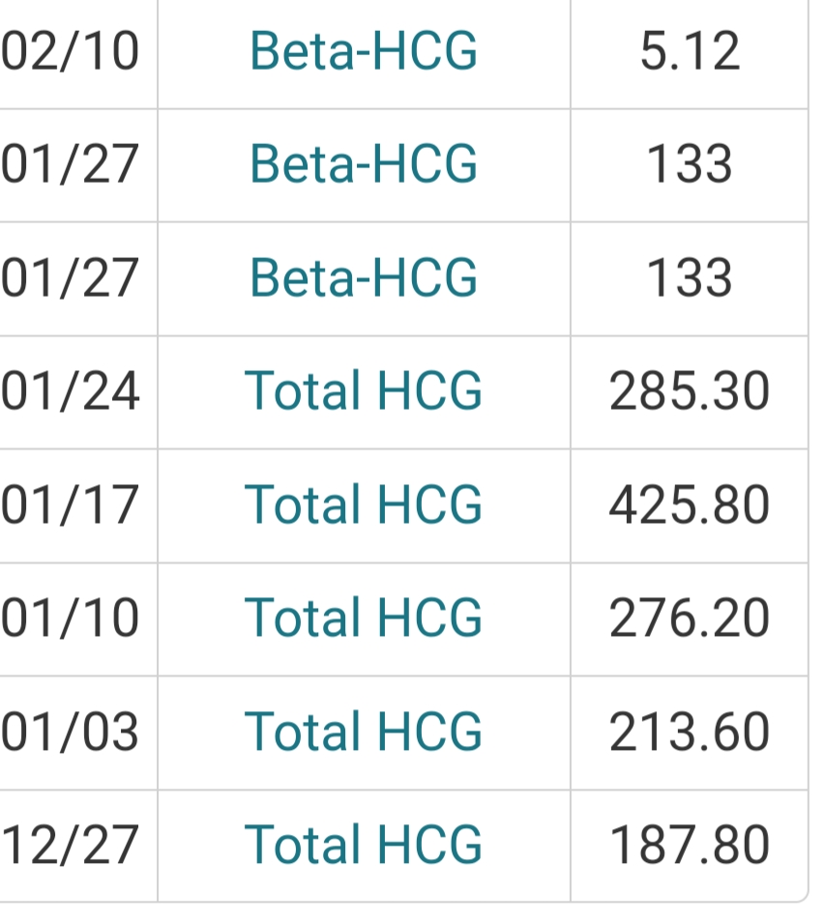824x922 pixels.
Task: Select the 5.12 result value
Action: click(690, 51)
